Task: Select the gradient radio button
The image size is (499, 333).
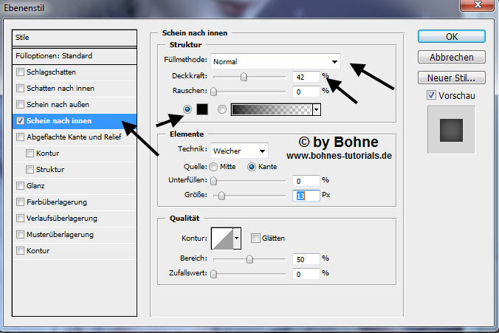Action: click(222, 109)
